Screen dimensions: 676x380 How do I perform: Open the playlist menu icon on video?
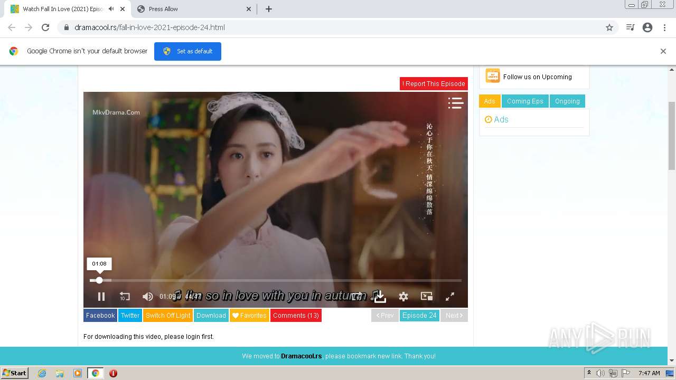point(455,103)
